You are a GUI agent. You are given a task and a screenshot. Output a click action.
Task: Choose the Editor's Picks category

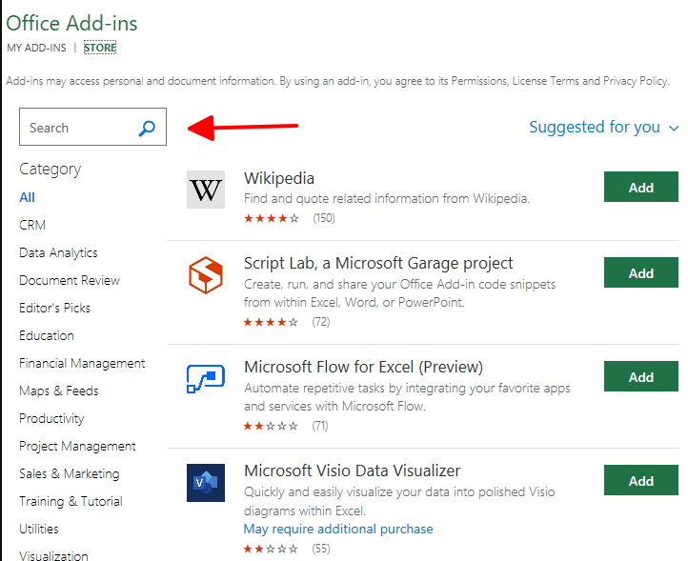click(55, 308)
